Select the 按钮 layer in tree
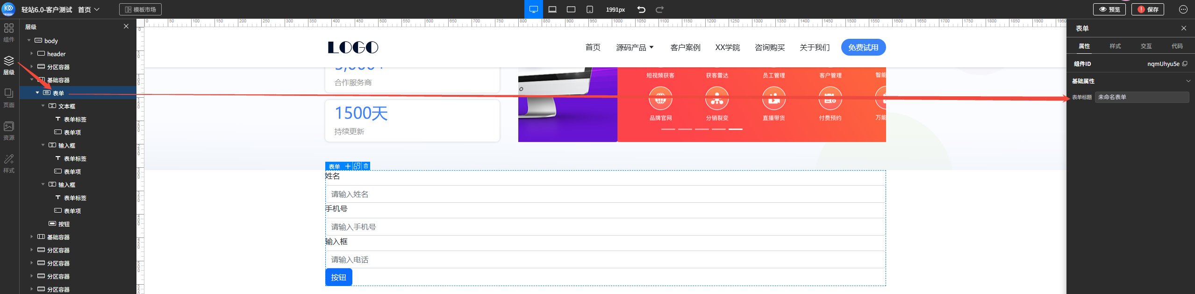The image size is (1195, 294). [x=78, y=224]
